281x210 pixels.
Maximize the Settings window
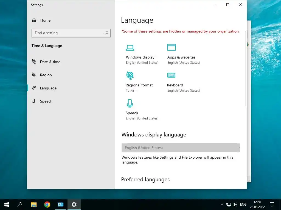[228, 5]
